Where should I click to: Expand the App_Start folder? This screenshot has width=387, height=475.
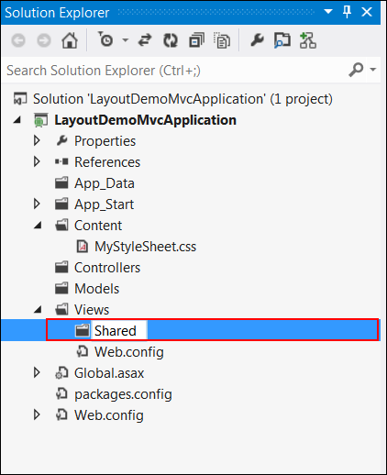pos(37,204)
